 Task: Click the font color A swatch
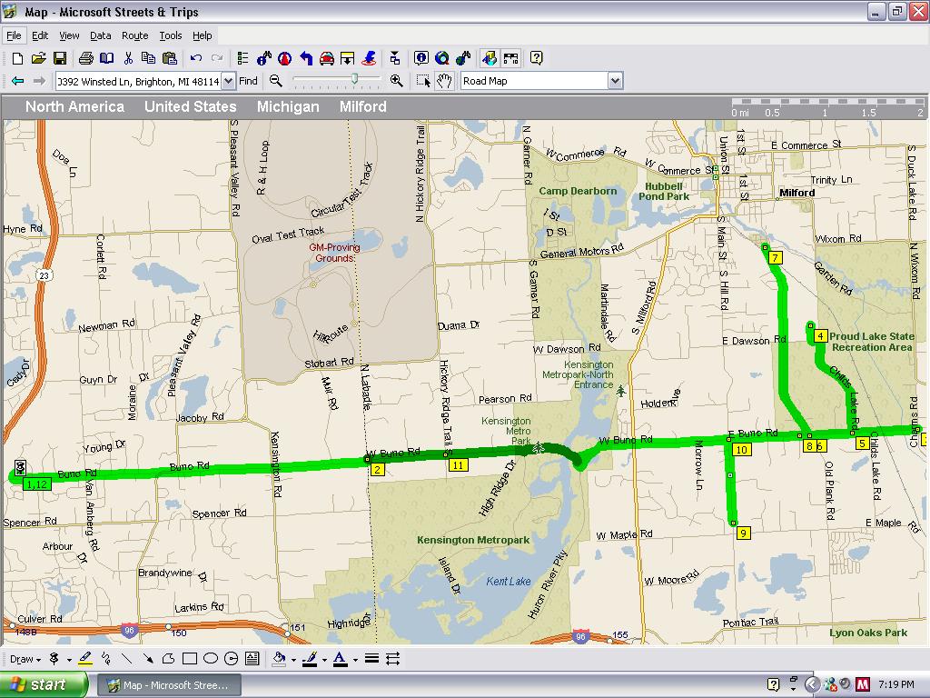click(x=340, y=659)
